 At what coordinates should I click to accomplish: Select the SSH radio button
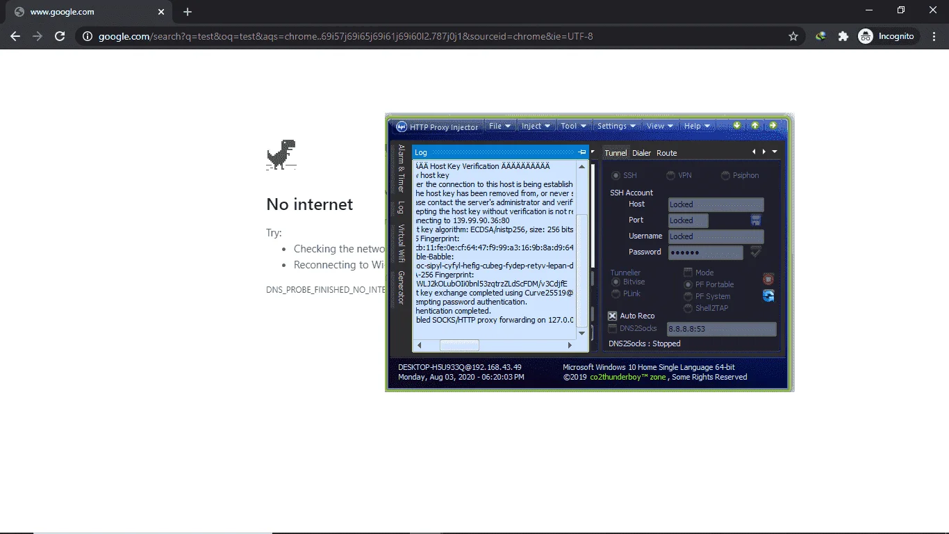tap(616, 175)
